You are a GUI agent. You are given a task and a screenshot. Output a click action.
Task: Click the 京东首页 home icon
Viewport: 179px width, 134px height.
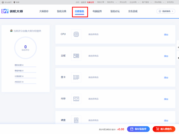(3, 2)
